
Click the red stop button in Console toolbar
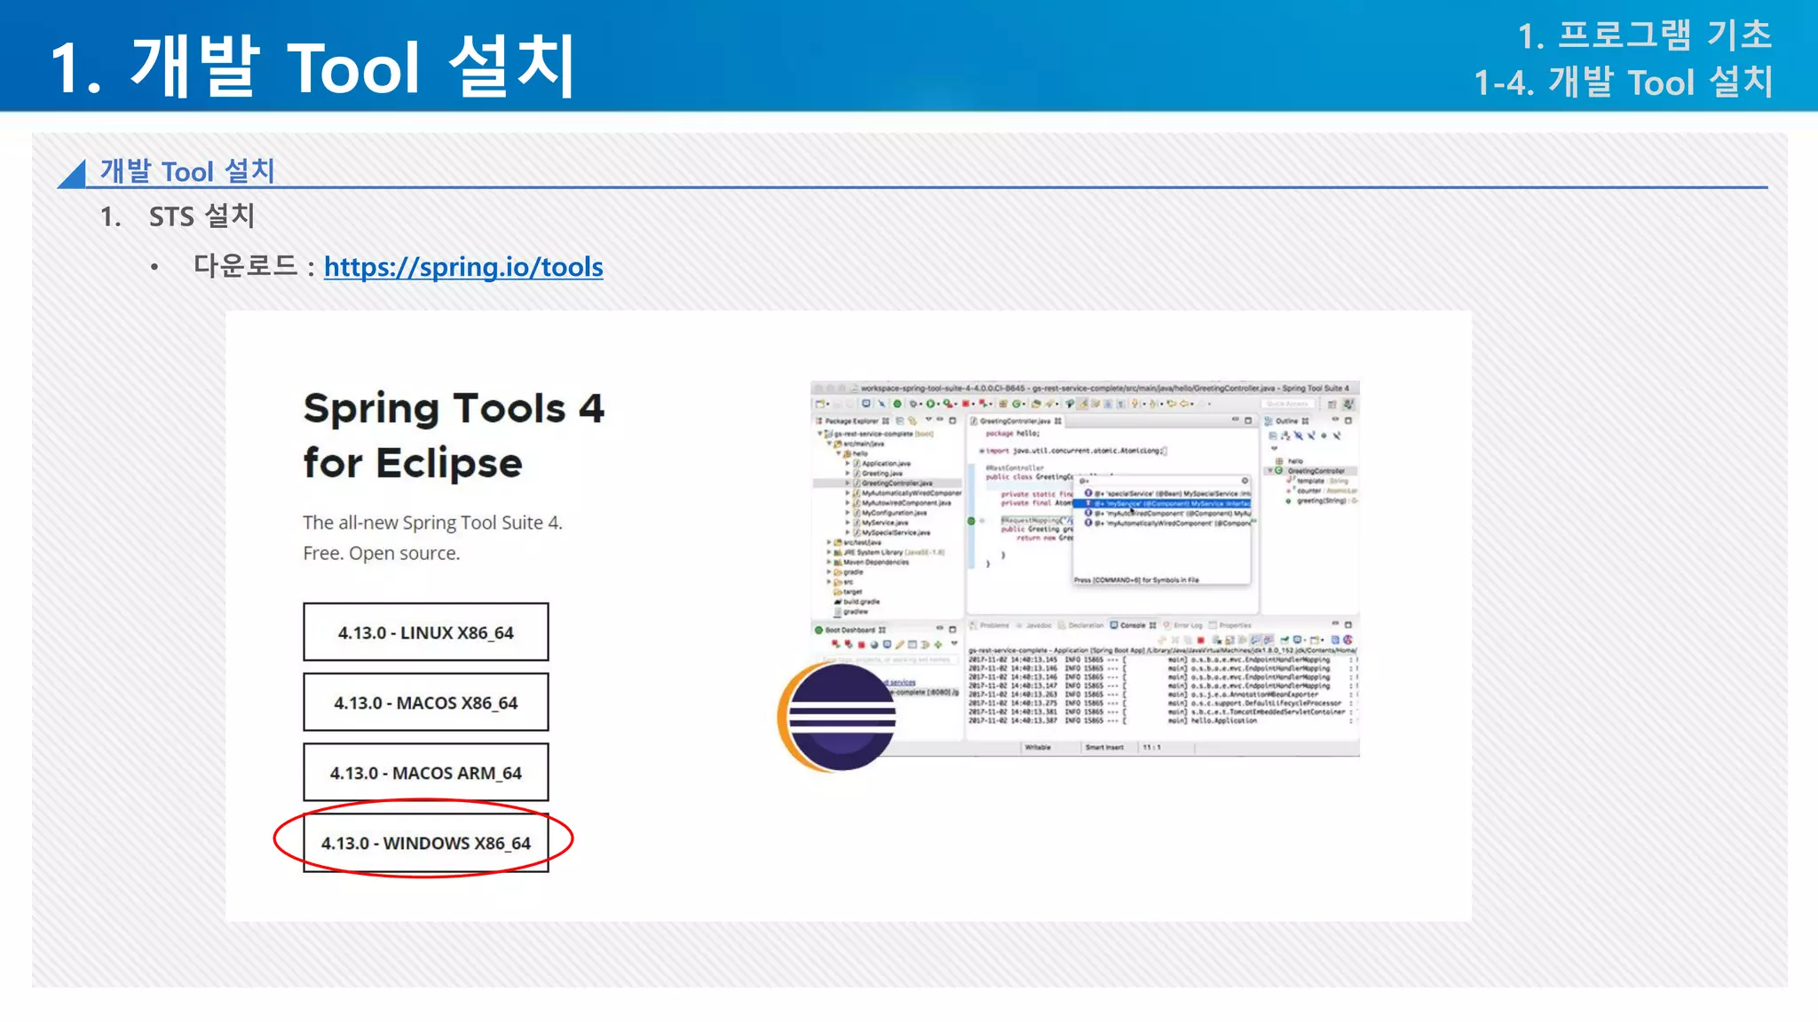tap(1201, 640)
